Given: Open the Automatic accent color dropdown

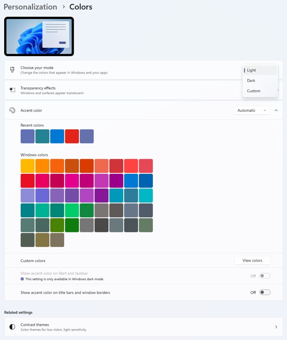Looking at the screenshot, I should [252, 110].
